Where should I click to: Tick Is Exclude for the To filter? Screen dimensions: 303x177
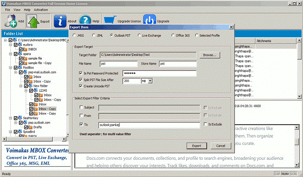206,124
